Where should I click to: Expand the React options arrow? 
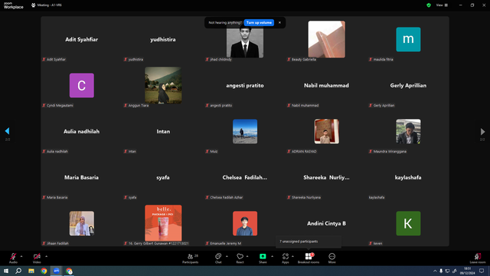coord(247,256)
